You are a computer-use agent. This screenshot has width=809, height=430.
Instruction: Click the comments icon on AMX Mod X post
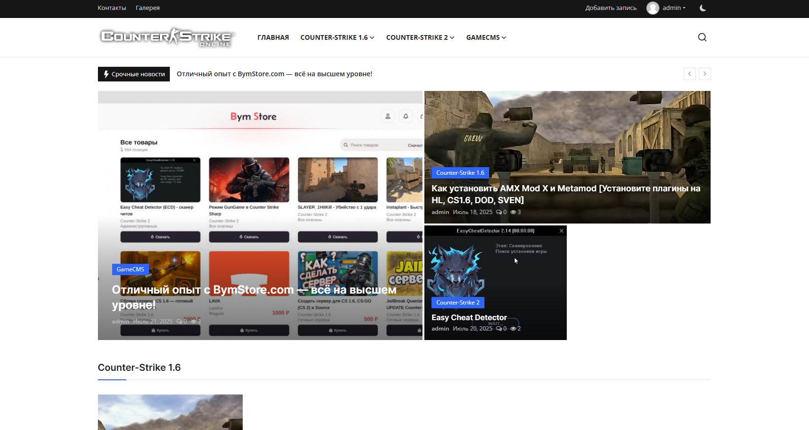(x=499, y=212)
